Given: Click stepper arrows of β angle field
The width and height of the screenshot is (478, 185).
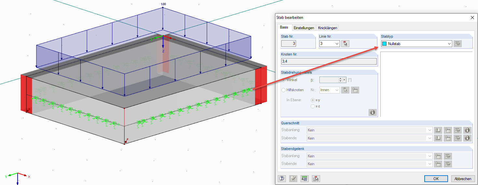Looking at the screenshot, I should click(340, 80).
